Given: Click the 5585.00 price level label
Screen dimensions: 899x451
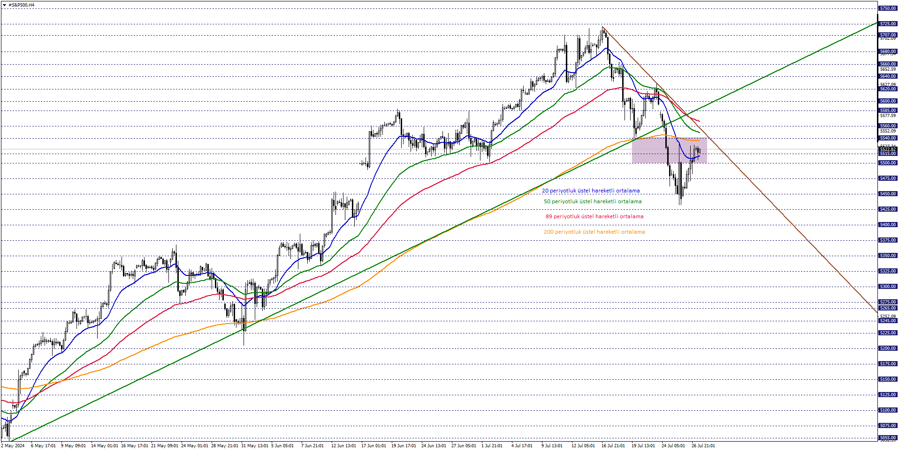Looking at the screenshot, I should [888, 111].
